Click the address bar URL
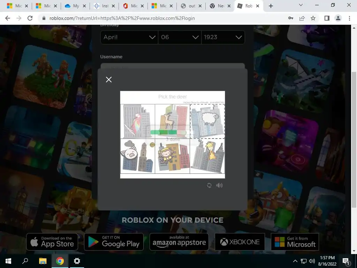 click(x=122, y=18)
